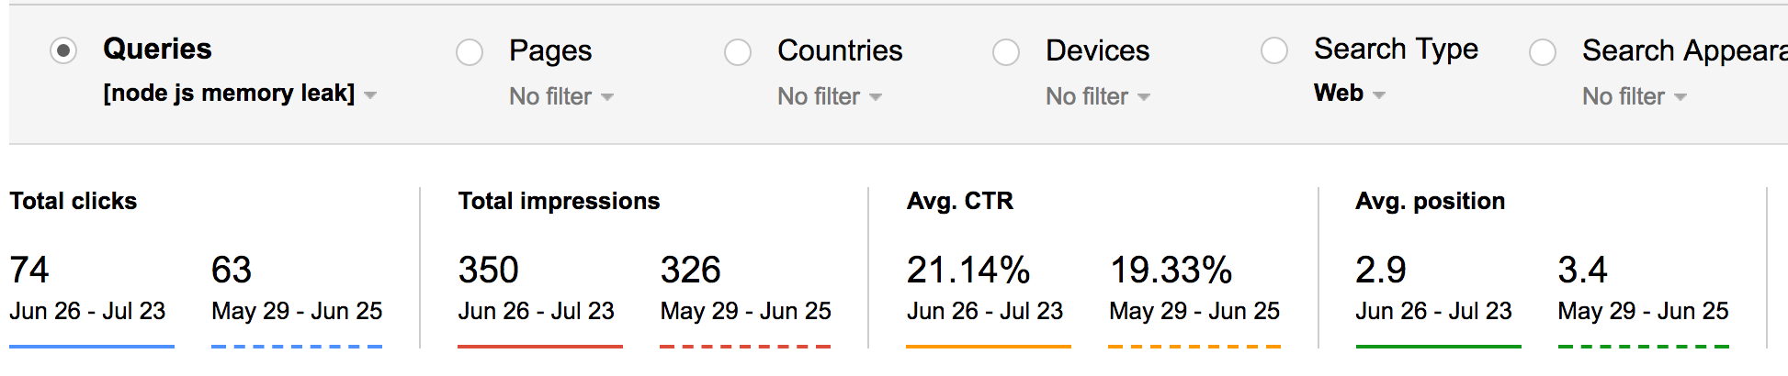Expand the Search Appearance No filter dropdown
The width and height of the screenshot is (1788, 376).
click(x=1634, y=96)
